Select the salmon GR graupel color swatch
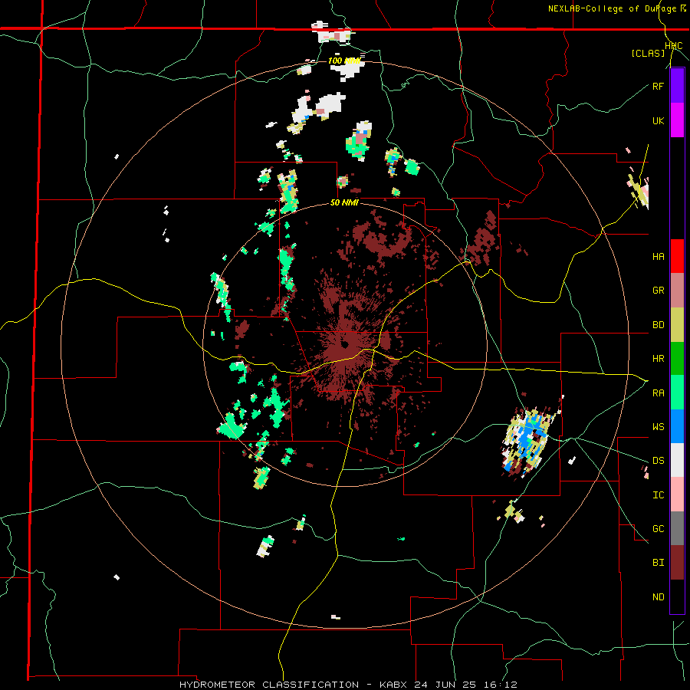 pos(677,291)
